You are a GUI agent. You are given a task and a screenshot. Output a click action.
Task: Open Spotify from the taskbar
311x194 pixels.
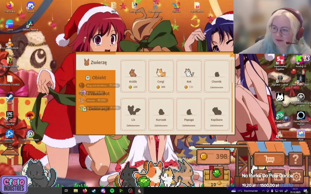coord(112,190)
